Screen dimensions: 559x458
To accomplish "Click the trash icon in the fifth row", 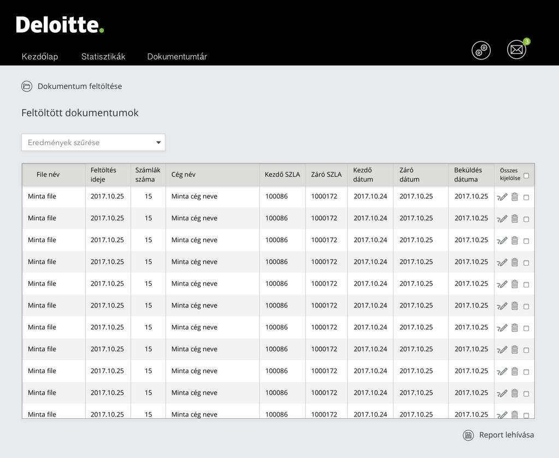I will 514,284.
